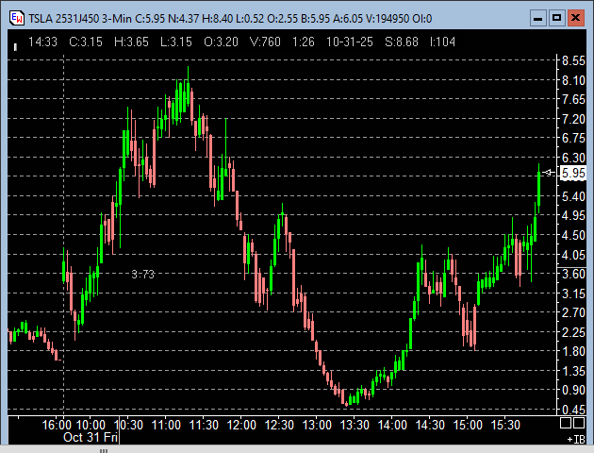Click the 0.45 price axis label
This screenshot has height=453, width=594.
[x=572, y=410]
